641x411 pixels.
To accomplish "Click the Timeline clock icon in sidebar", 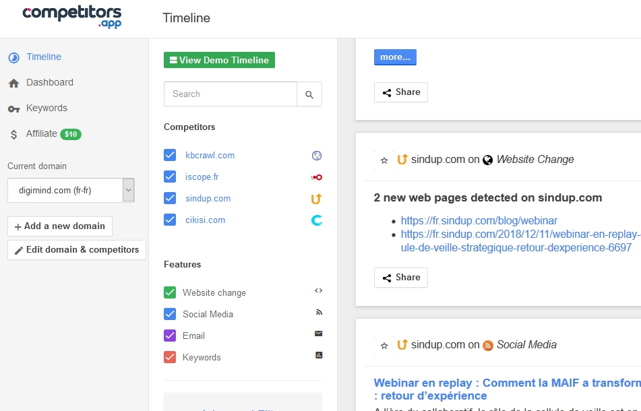I will [x=14, y=57].
